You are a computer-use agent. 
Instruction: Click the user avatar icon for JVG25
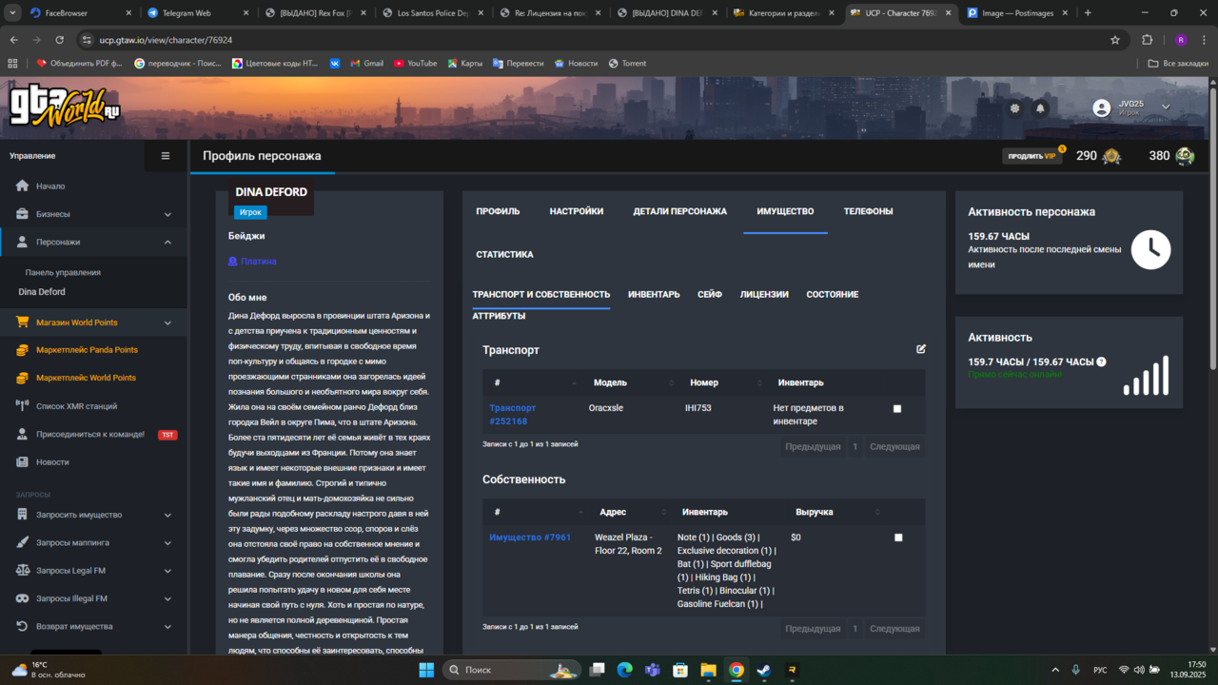1102,108
